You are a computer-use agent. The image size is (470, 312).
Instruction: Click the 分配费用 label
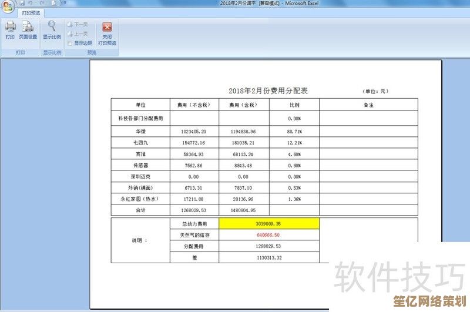[x=194, y=246]
